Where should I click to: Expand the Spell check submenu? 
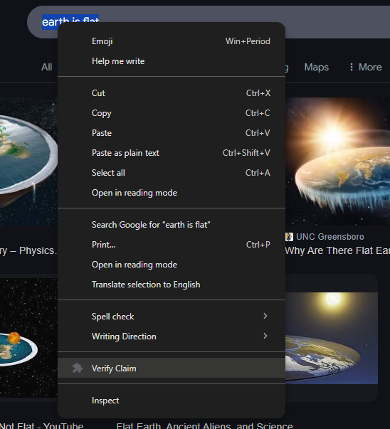pos(172,317)
